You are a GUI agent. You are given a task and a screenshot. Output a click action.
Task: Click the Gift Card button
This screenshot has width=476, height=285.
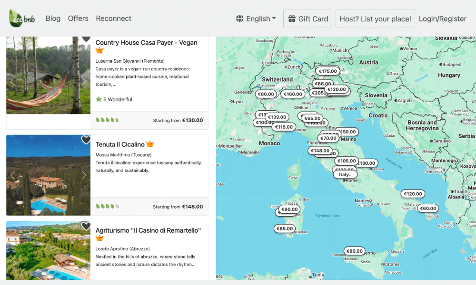[308, 19]
